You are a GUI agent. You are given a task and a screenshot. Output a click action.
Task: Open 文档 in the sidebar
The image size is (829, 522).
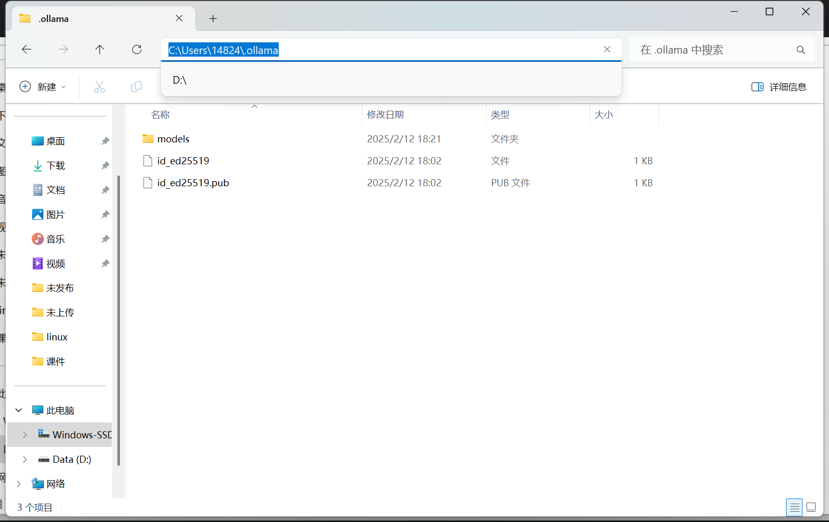[x=56, y=190]
